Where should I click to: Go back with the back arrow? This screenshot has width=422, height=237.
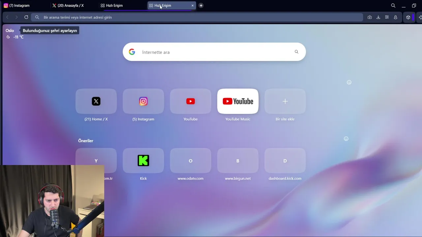point(7,17)
